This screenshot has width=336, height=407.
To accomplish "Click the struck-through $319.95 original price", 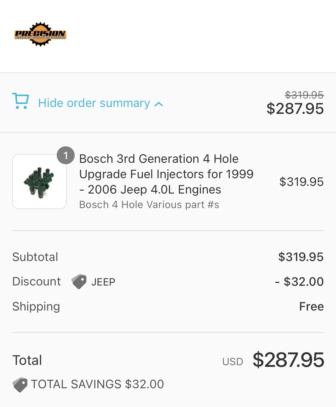I will coord(304,95).
